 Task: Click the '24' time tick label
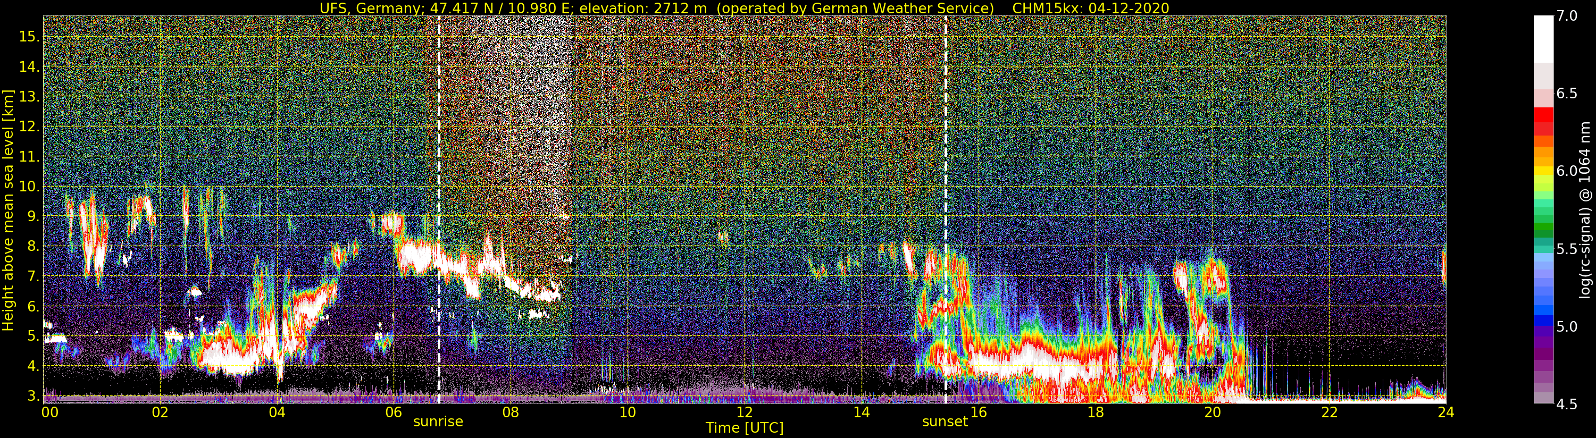point(1445,412)
